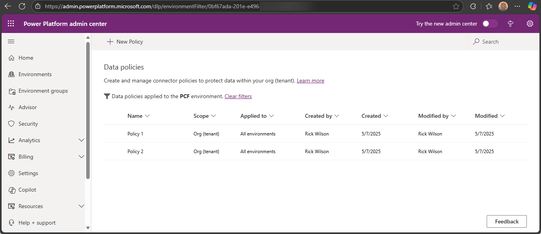541x234 pixels.
Task: Navigate to Security in sidebar
Action: coord(28,124)
